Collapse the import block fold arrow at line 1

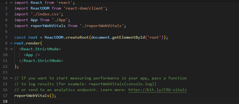pyautogui.click(x=11, y=2)
